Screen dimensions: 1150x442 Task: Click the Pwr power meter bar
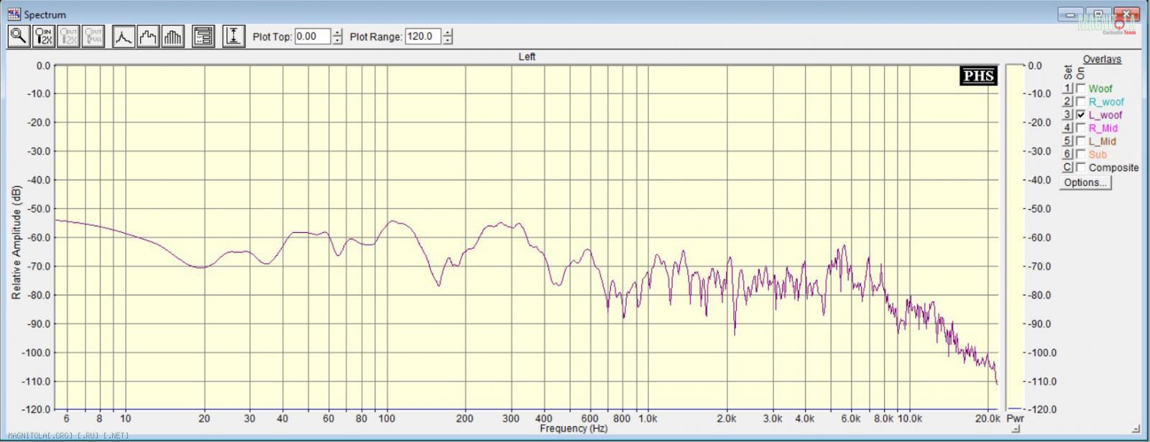coord(1014,237)
